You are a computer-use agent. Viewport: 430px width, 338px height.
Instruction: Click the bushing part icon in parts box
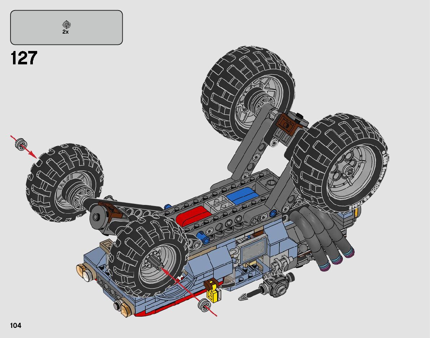click(66, 25)
